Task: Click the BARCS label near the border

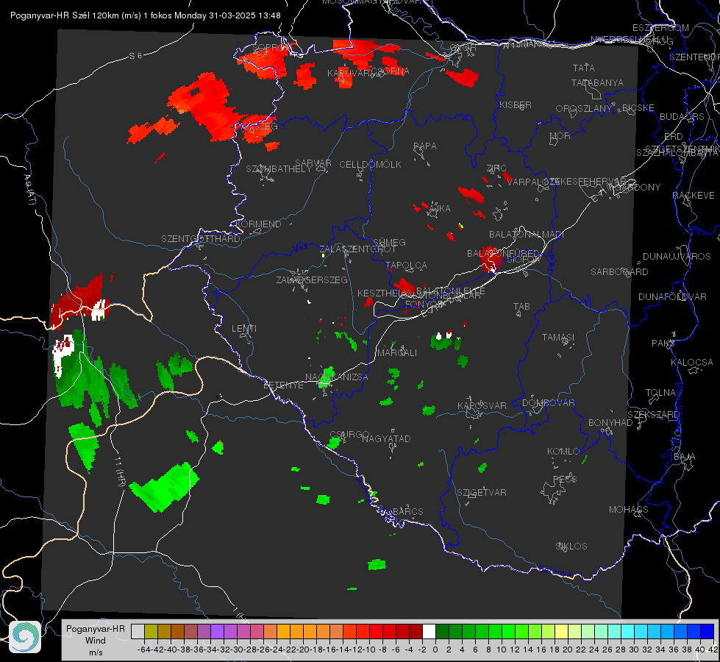Action: pyautogui.click(x=407, y=511)
